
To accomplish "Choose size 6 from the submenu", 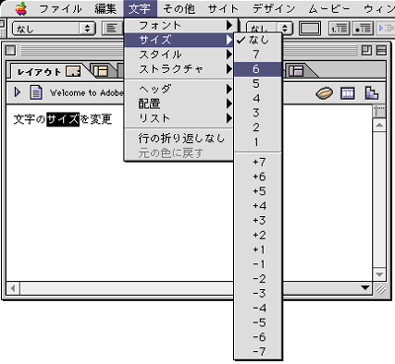I will tap(258, 69).
